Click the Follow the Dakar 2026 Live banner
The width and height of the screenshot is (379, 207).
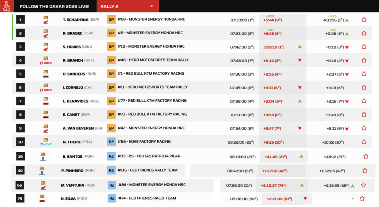click(x=54, y=7)
